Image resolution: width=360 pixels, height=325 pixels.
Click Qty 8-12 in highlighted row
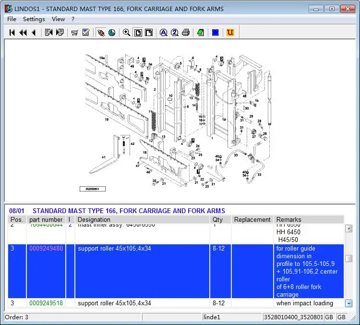tap(218, 249)
